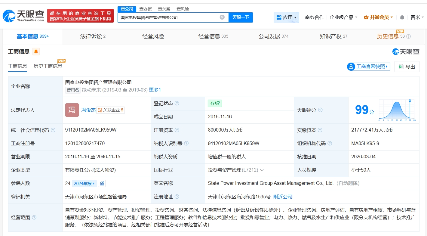427x236 pixels.
Task: Click the help icon beside 经营范围
Action: [x=34, y=217]
